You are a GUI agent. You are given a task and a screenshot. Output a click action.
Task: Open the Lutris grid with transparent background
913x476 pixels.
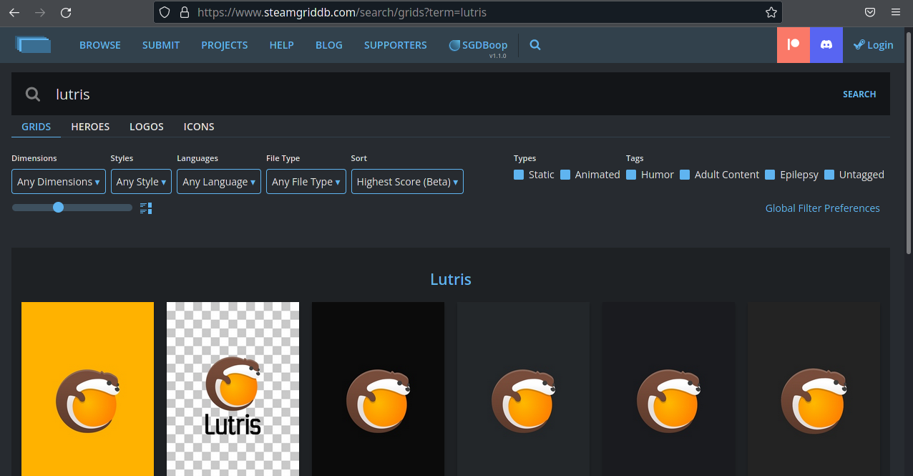tap(233, 389)
